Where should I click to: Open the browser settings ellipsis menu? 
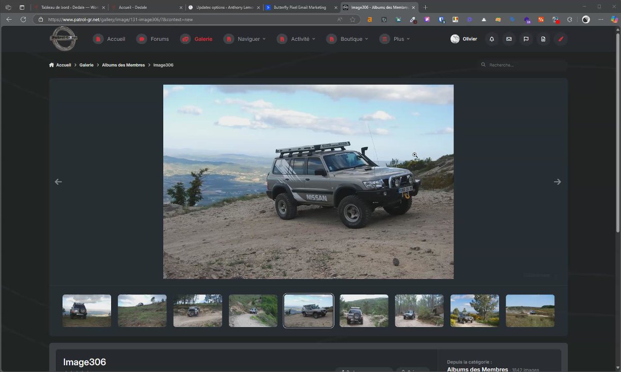(x=600, y=19)
